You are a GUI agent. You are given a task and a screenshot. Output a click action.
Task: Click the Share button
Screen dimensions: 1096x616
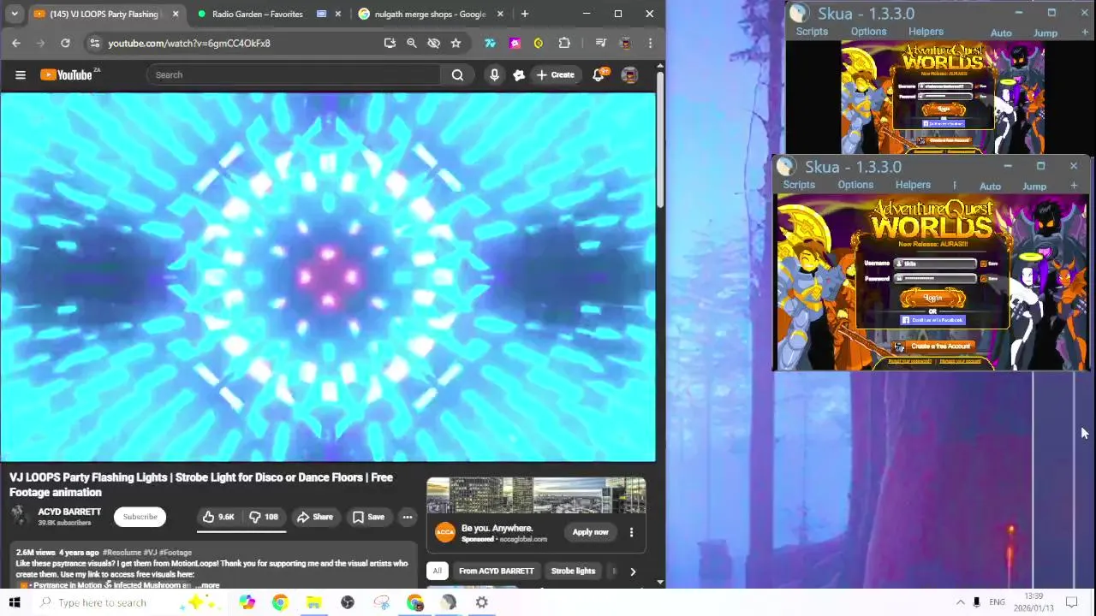[315, 517]
